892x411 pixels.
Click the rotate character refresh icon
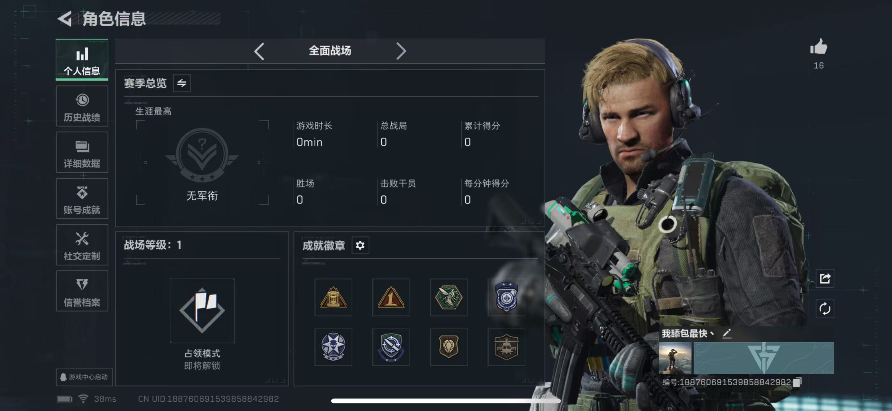click(x=825, y=309)
